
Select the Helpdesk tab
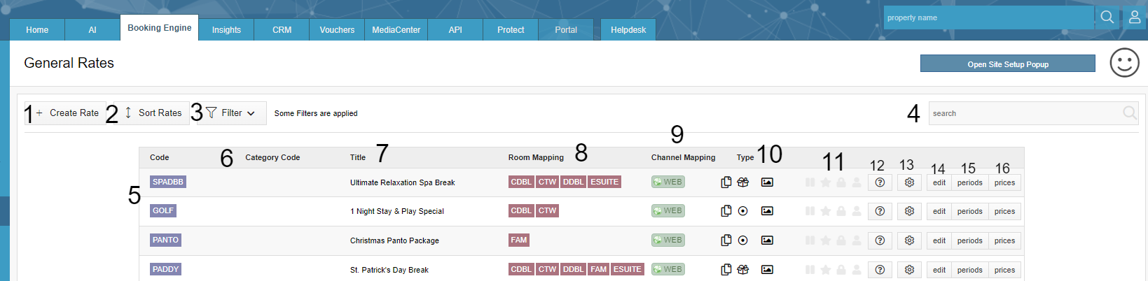click(628, 30)
